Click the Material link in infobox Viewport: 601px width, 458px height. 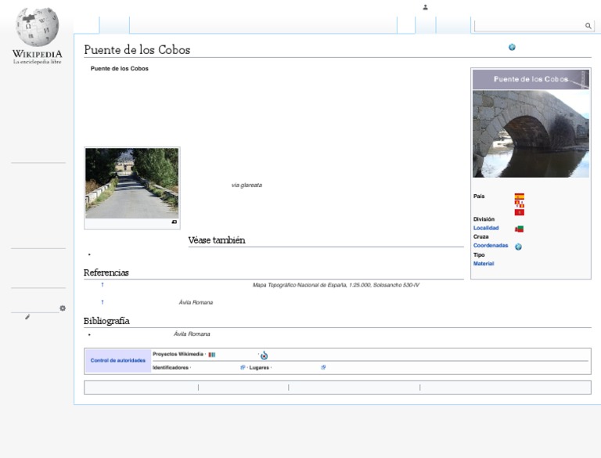(x=483, y=263)
